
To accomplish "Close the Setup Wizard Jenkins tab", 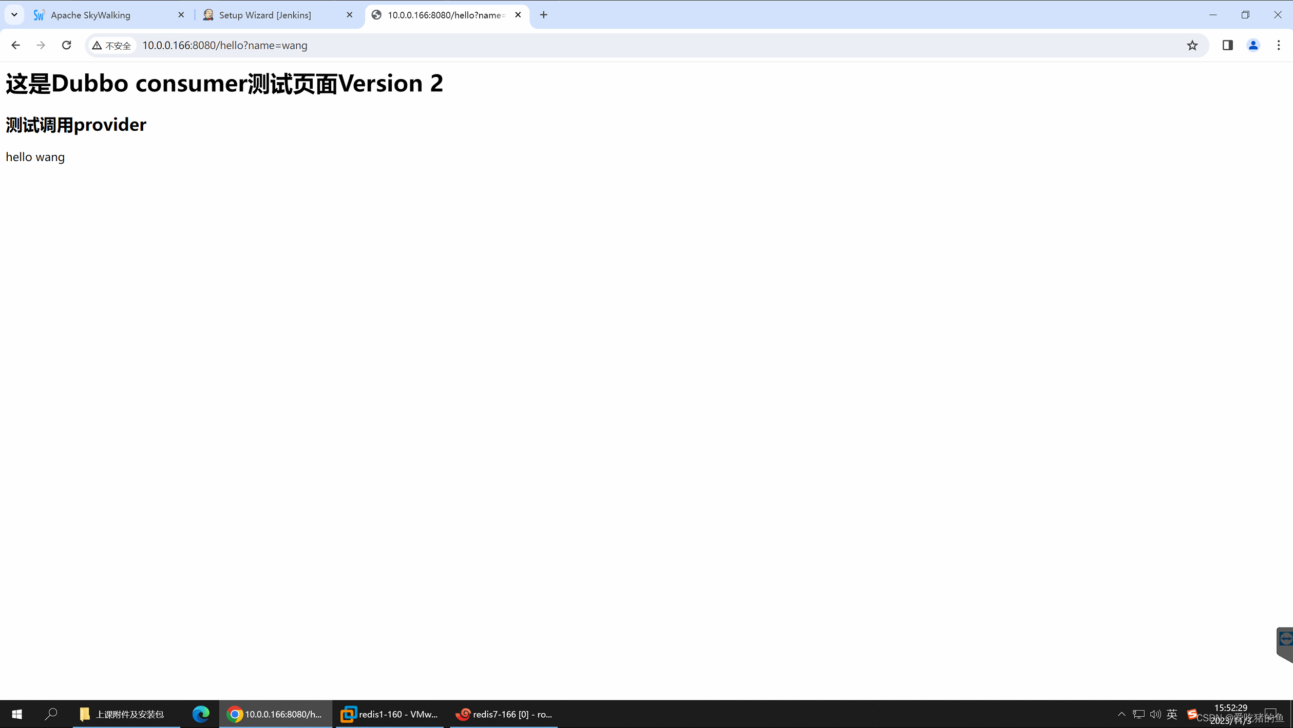I will pyautogui.click(x=350, y=15).
